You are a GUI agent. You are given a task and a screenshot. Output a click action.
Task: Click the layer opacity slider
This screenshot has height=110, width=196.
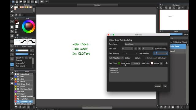[x=176, y=34]
